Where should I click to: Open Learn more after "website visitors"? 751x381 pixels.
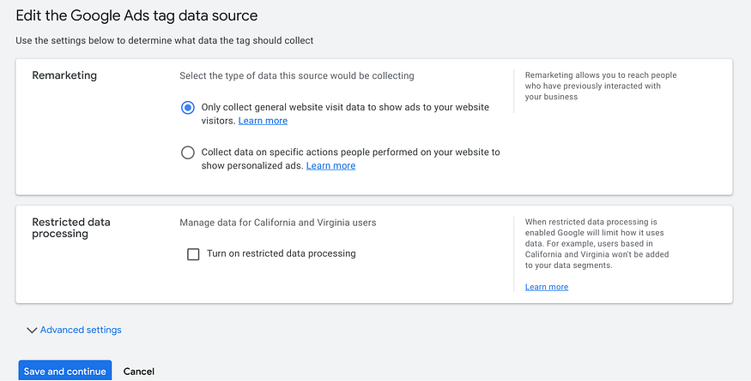click(x=263, y=121)
